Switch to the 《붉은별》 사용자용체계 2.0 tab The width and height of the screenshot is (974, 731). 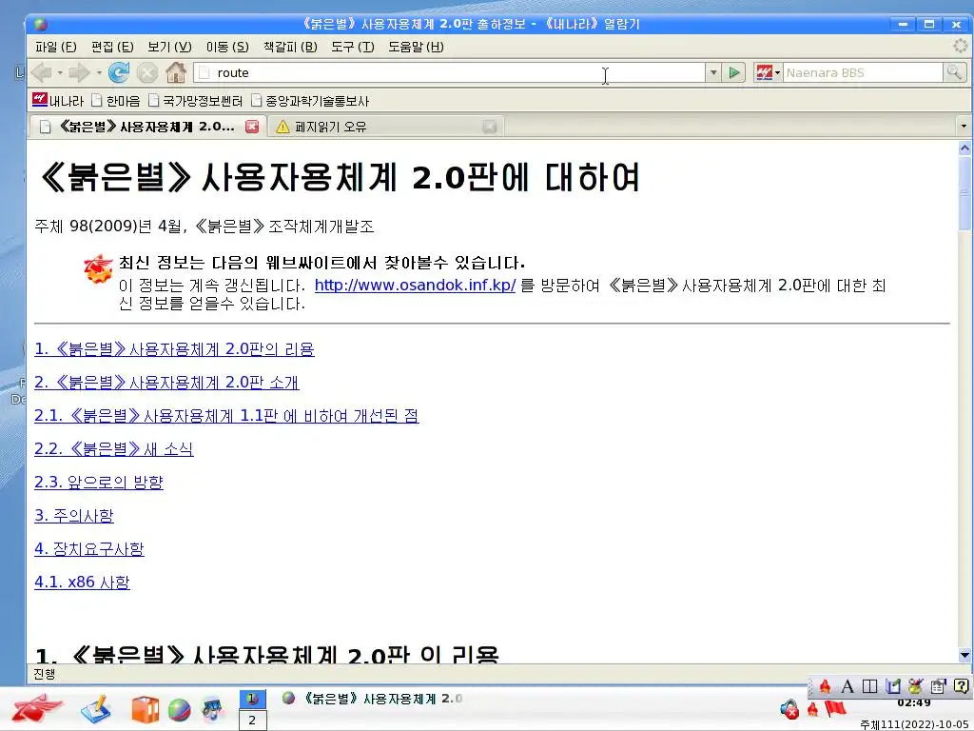tap(148, 127)
